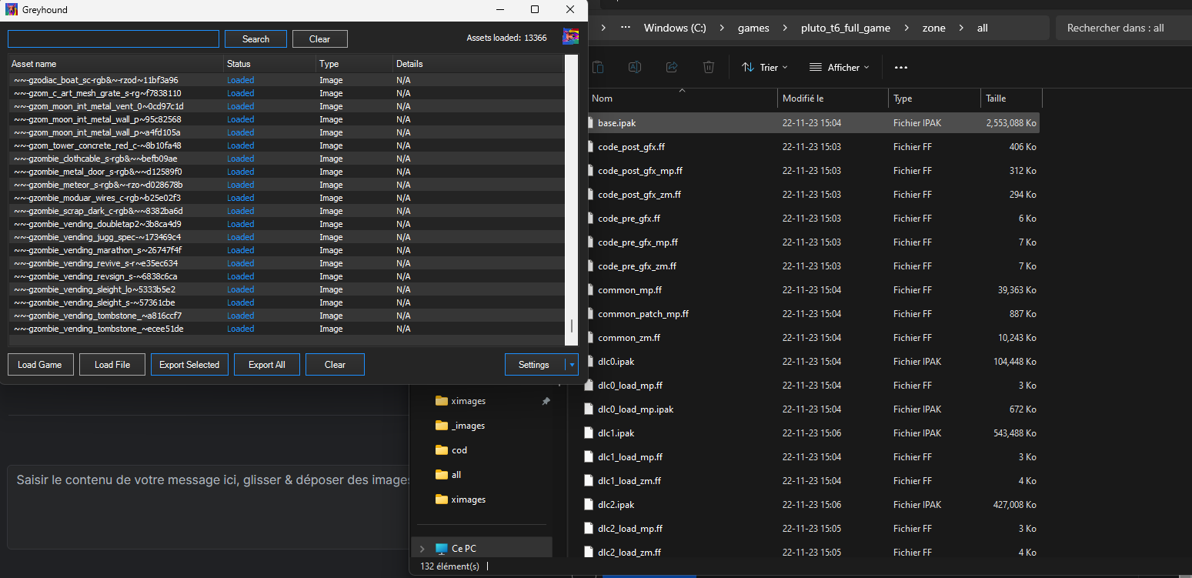This screenshot has height=578, width=1192.
Task: Click the Ce PC computer icon
Action: 441,548
